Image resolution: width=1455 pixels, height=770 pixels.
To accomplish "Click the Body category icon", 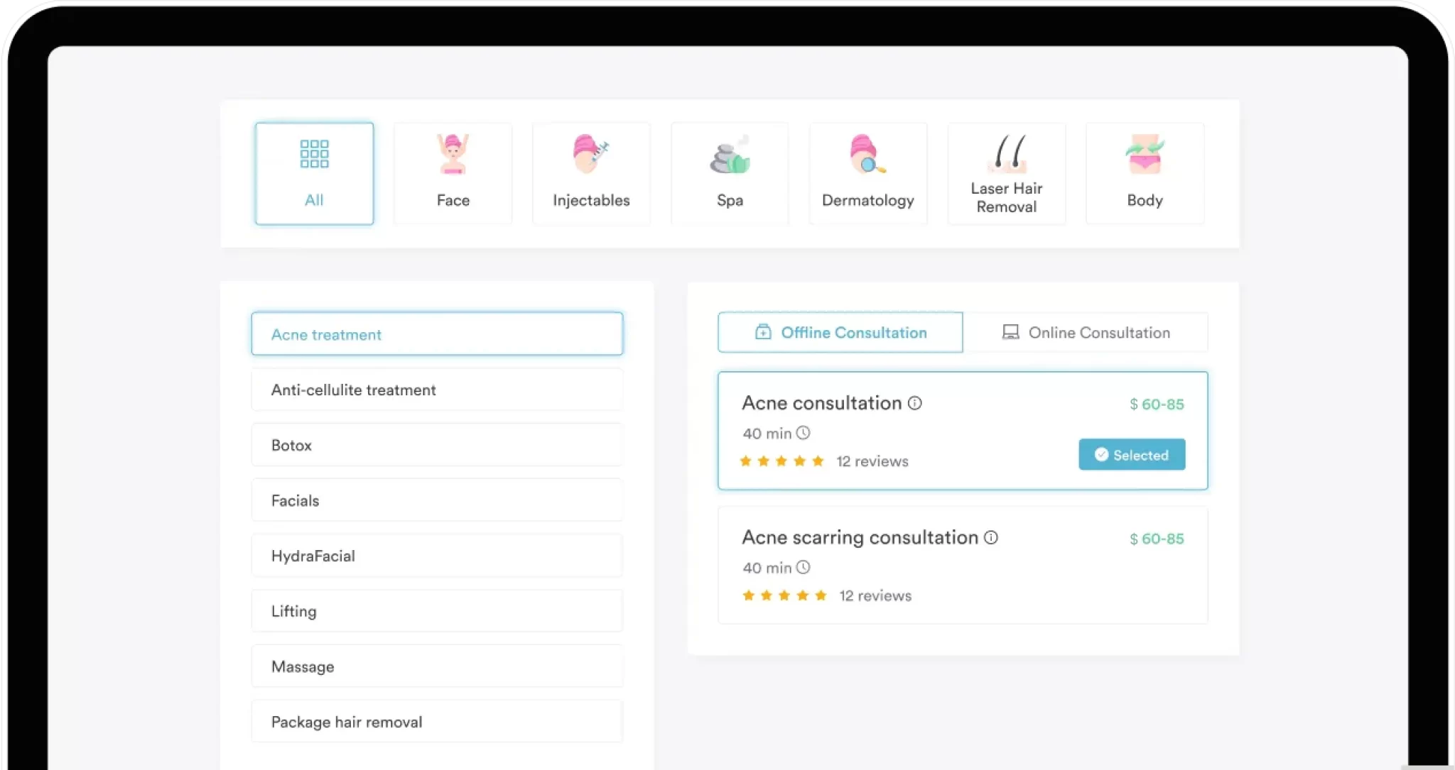I will tap(1145, 154).
